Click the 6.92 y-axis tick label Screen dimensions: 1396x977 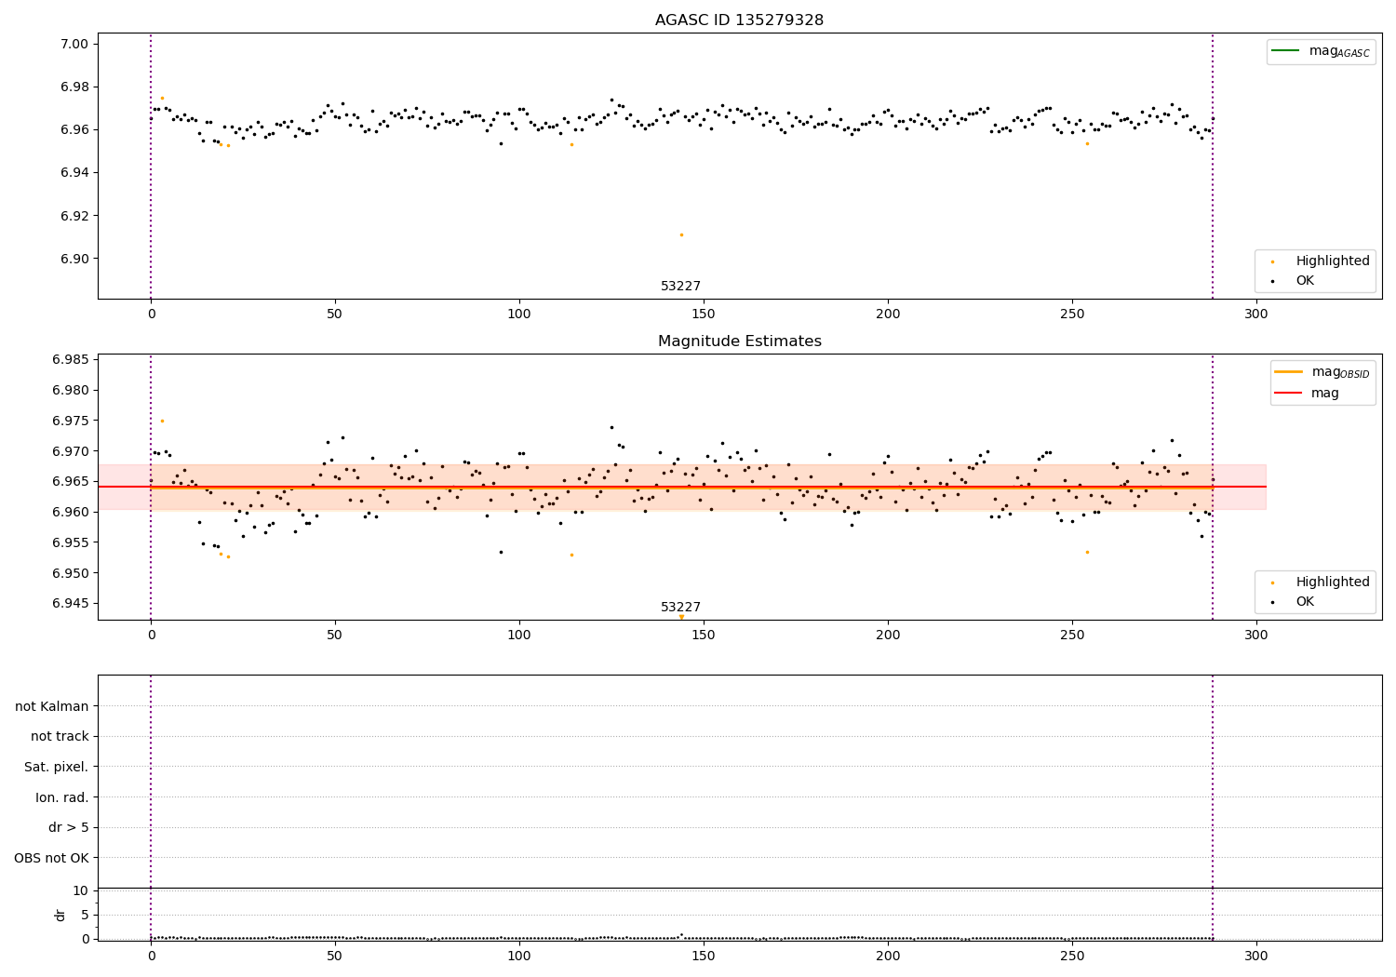74,216
